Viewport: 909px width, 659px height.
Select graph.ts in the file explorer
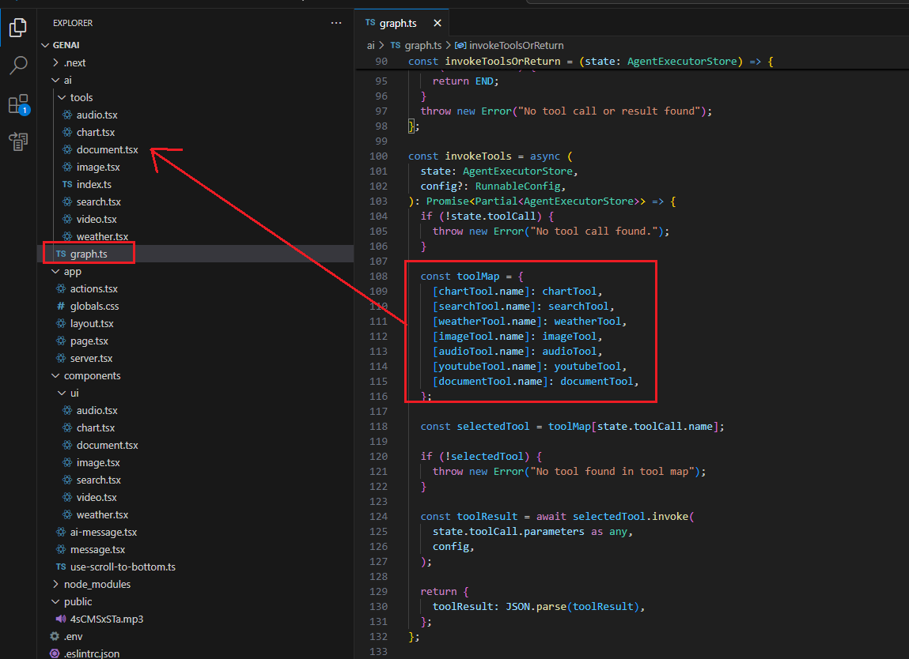[x=89, y=254]
